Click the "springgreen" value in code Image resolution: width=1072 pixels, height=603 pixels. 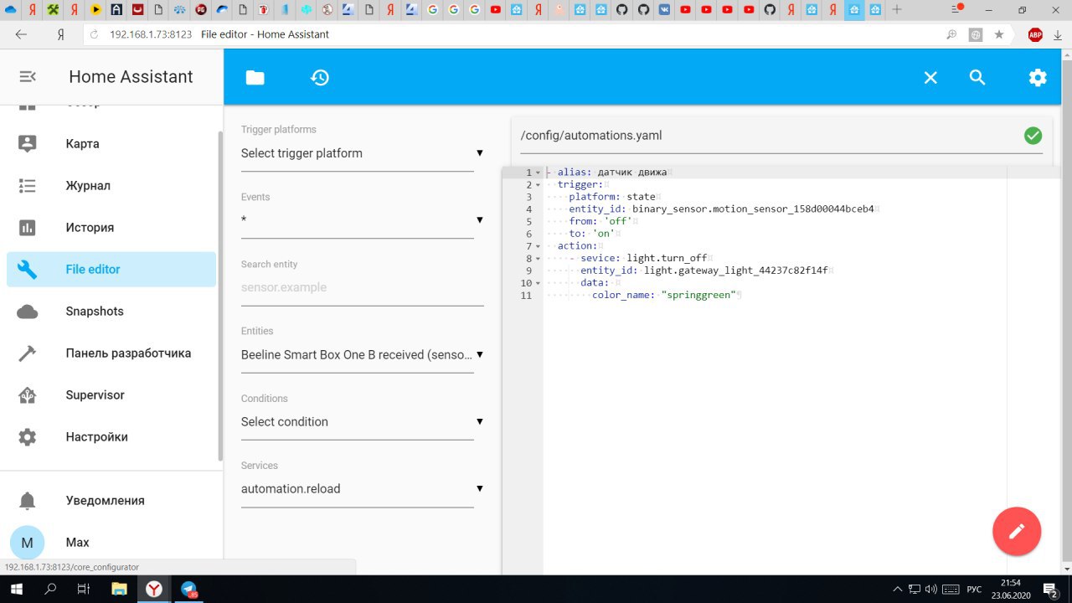pyautogui.click(x=698, y=295)
